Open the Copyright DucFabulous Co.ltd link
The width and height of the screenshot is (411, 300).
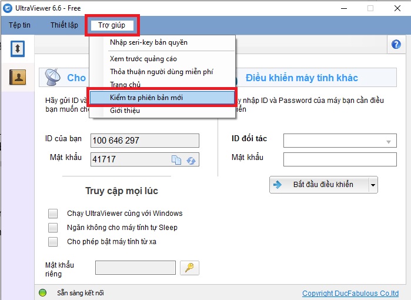click(350, 293)
